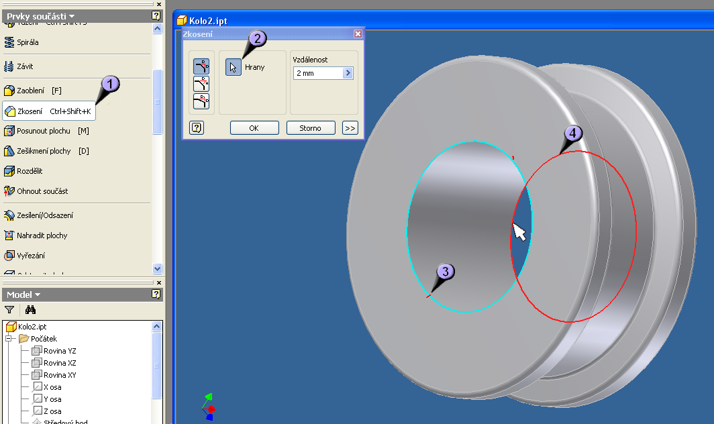Screen dimensions: 714x424
Task: Select two distances chamfer mode
Action: (x=201, y=101)
